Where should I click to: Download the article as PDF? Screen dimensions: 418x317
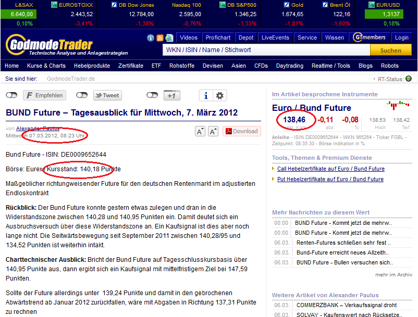(x=241, y=131)
